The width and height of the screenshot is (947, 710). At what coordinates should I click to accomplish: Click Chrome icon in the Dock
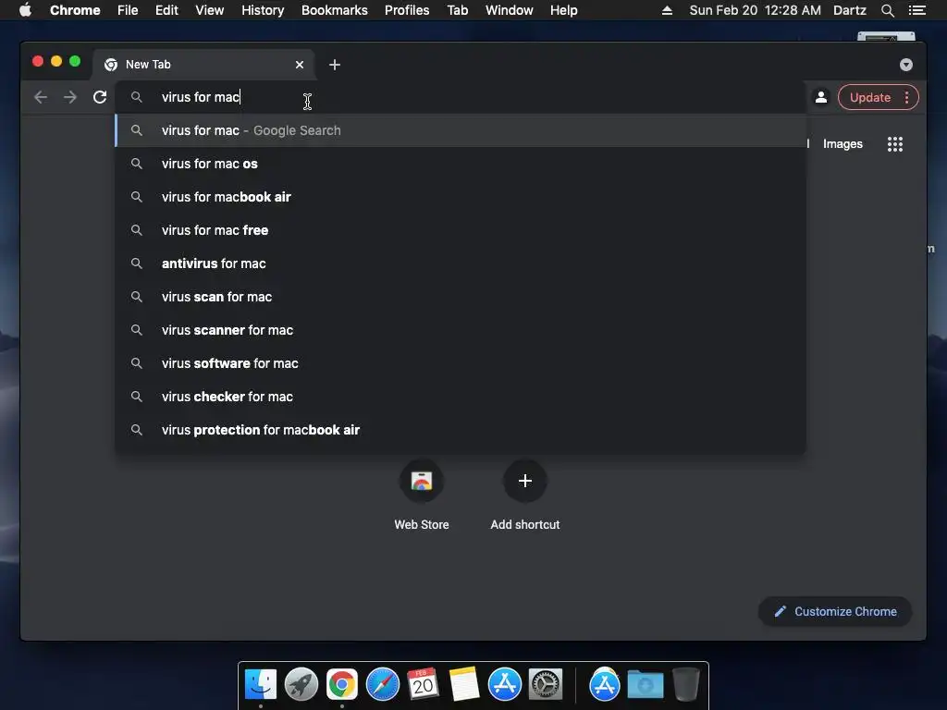pos(342,685)
